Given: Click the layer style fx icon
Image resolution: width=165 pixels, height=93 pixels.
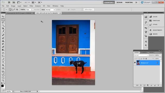Looking at the screenshot, I should click(141, 85).
